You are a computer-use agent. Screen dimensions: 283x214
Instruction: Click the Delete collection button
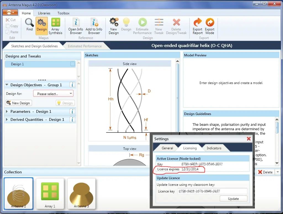tap(265, 172)
